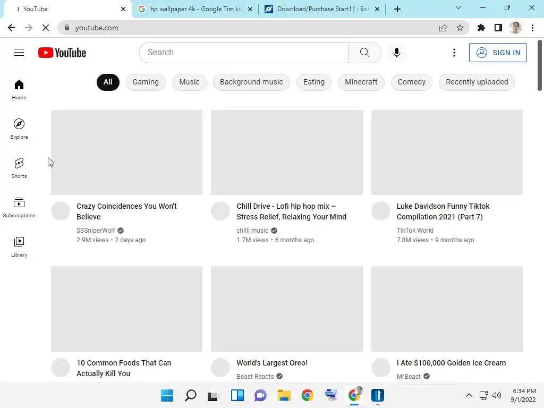Viewport: 544px width, 408px height.
Task: Select the Comedy filter chip
Action: tap(412, 82)
